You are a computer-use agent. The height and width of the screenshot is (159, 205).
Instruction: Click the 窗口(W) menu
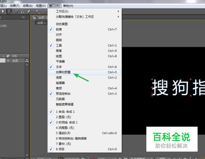click(x=55, y=6)
